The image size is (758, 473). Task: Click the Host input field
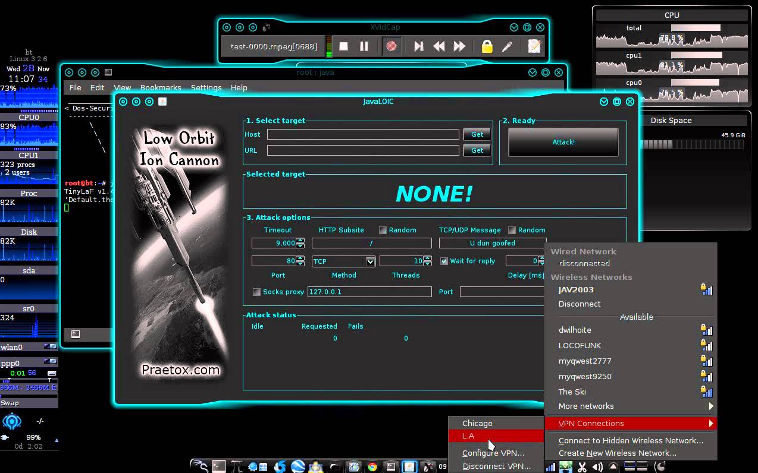click(363, 134)
